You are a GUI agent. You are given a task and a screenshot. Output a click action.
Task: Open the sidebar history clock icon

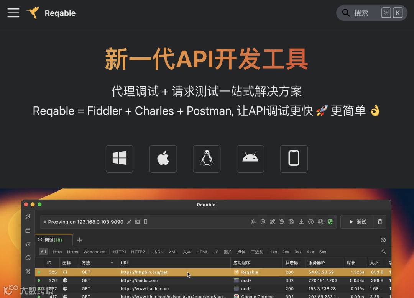tap(28, 258)
